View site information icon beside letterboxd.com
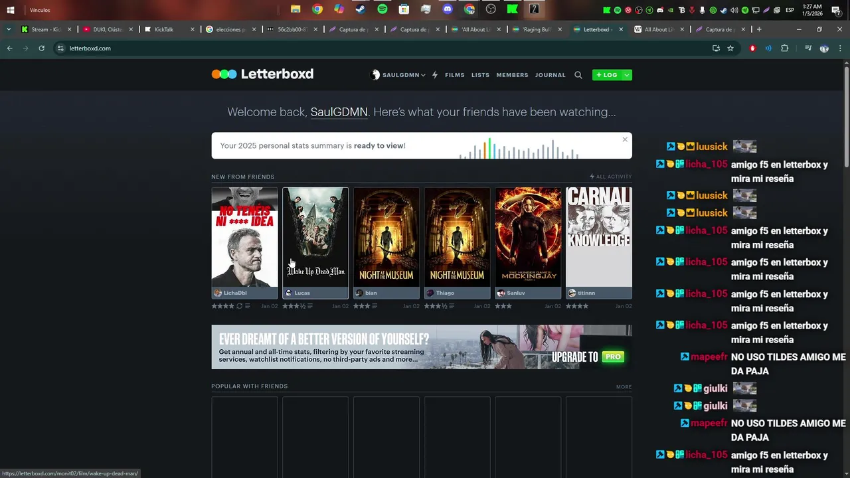Screen dimensions: 850x478 pyautogui.click(x=60, y=48)
